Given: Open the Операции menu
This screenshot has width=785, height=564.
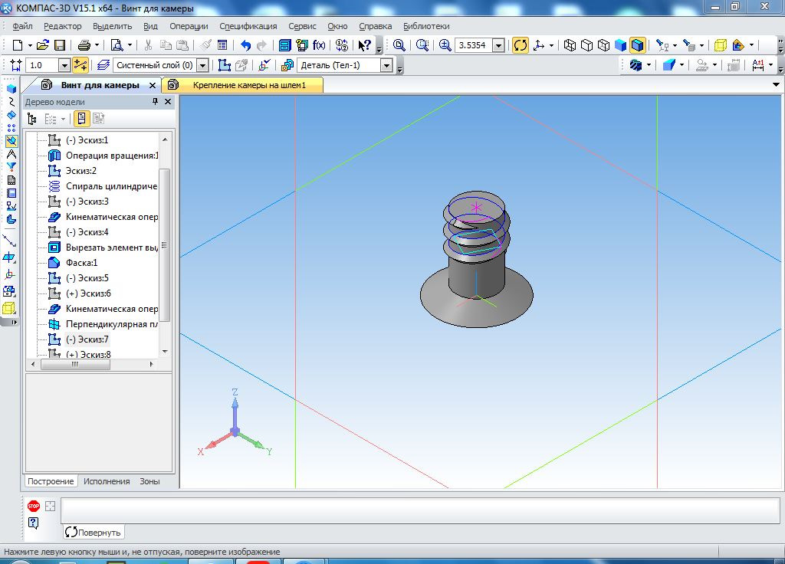Looking at the screenshot, I should coord(189,26).
